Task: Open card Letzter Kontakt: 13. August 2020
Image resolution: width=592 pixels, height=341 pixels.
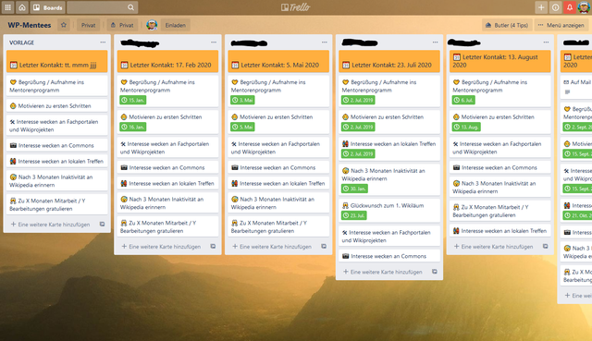Action: (500, 61)
